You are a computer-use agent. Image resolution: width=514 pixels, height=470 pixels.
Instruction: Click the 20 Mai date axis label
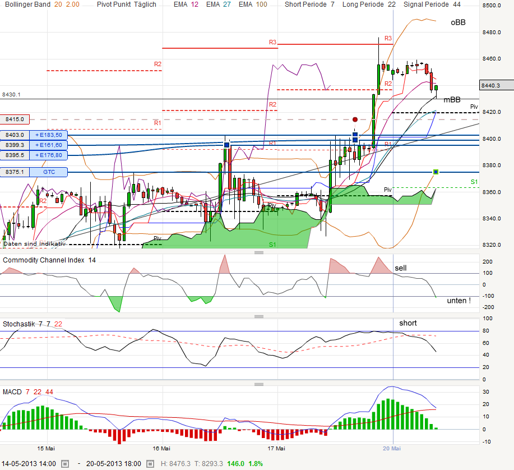click(x=392, y=448)
